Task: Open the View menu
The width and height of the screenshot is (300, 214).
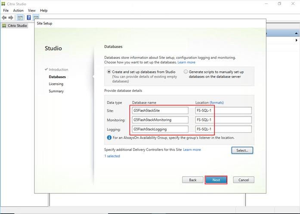Action: click(31, 10)
